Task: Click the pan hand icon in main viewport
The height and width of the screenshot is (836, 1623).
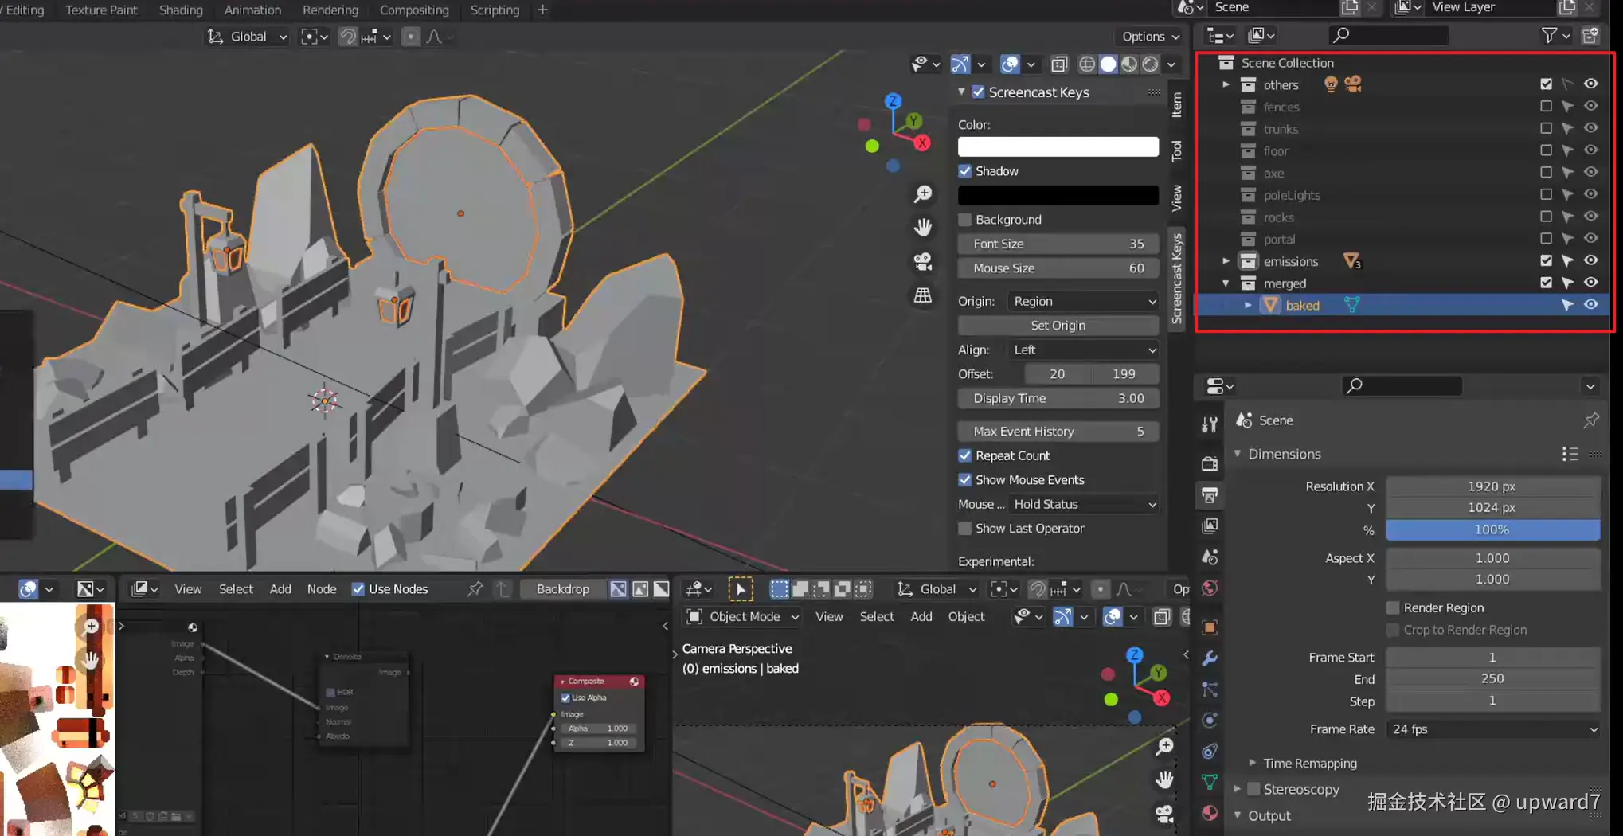Action: (923, 228)
